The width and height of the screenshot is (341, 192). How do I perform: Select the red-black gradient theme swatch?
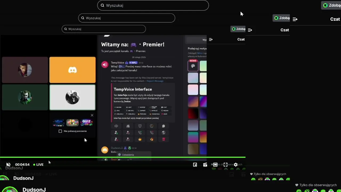[x=193, y=113]
